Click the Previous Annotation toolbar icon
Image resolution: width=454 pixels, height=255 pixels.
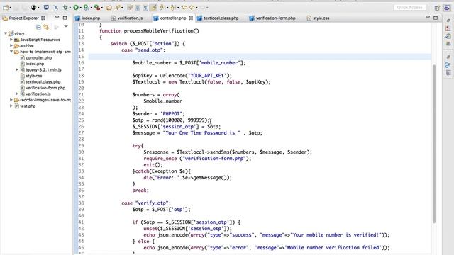pos(172,8)
